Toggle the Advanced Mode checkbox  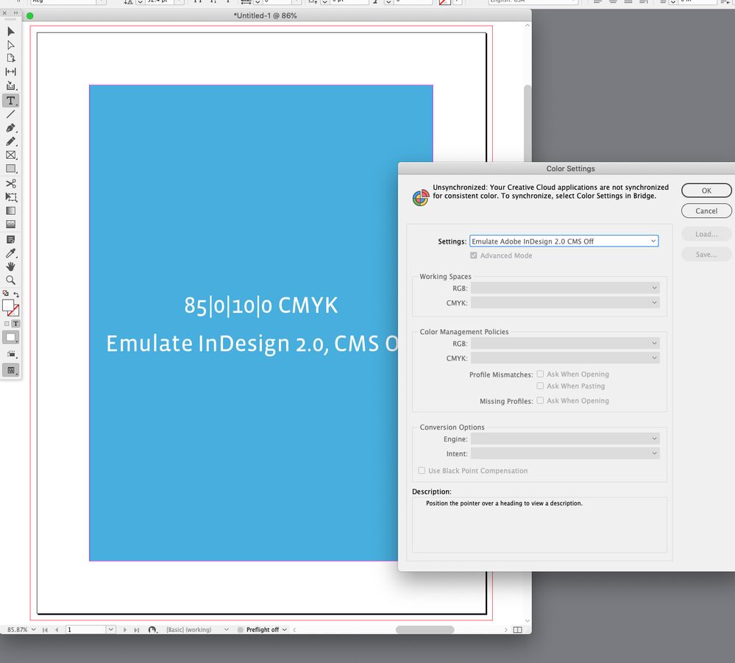[473, 255]
